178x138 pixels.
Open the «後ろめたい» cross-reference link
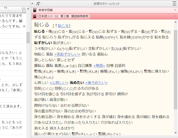point(96,83)
